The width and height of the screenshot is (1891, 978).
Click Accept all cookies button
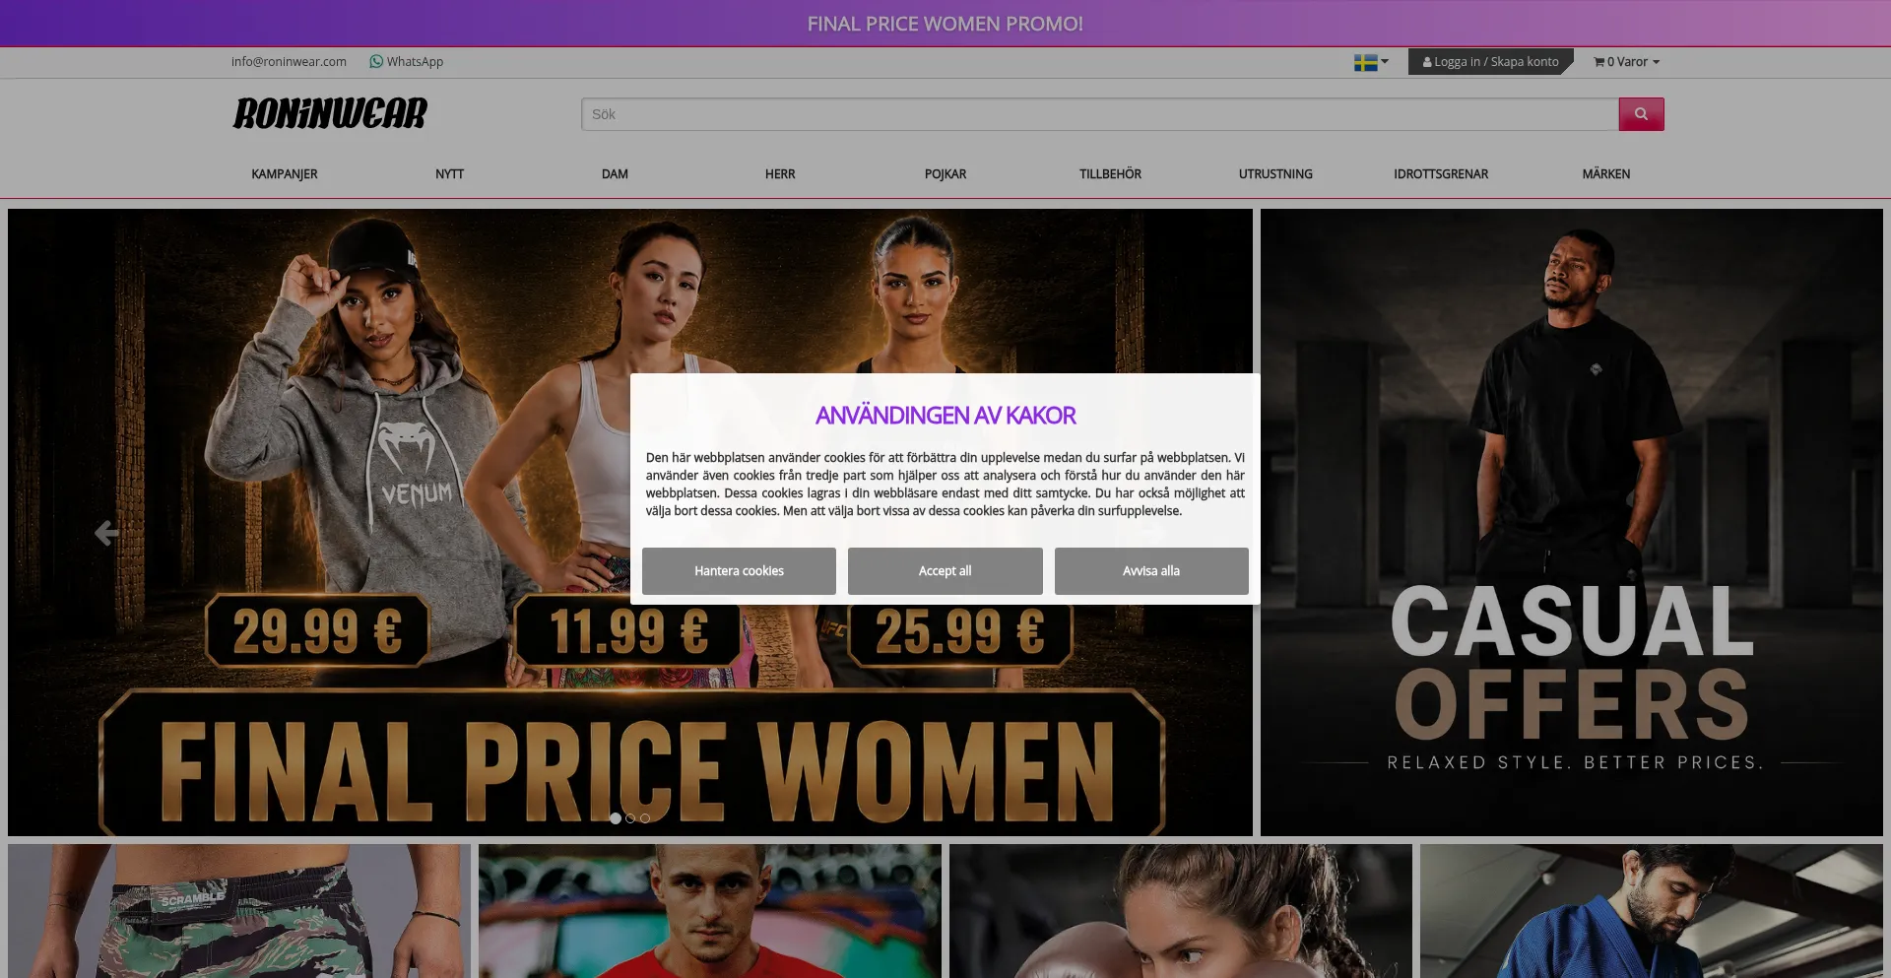[945, 571]
